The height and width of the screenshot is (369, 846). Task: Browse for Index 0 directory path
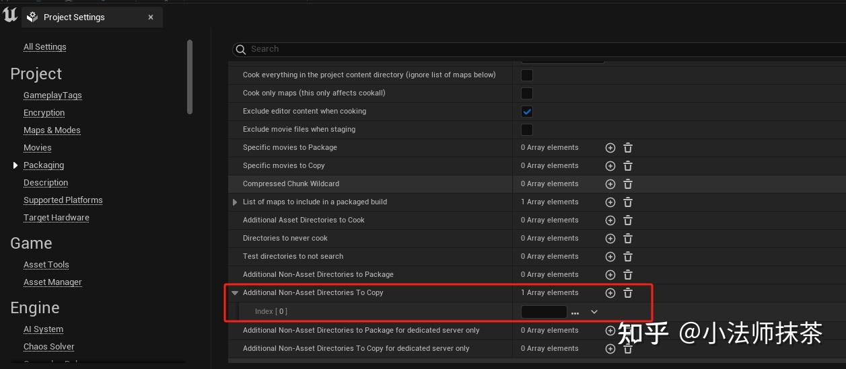coord(575,313)
